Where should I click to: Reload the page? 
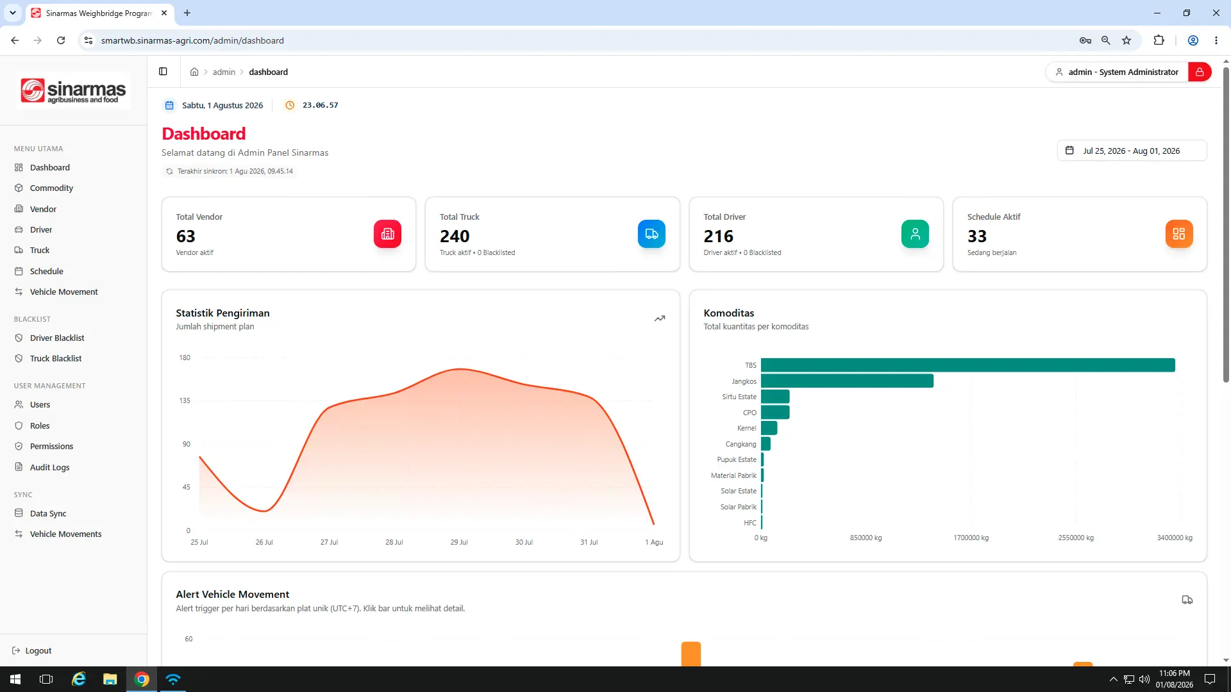[61, 40]
